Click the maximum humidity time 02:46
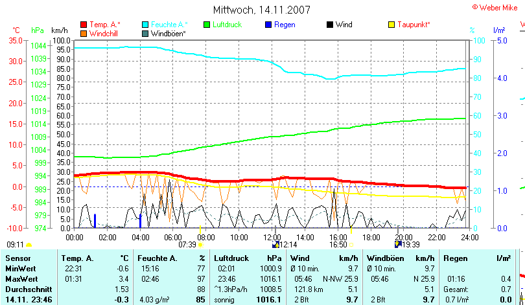This screenshot has width=525, height=305. click(150, 279)
